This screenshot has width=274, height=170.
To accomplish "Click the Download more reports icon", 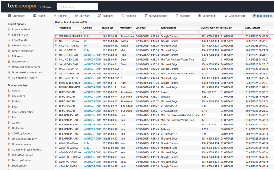I will tap(9, 67).
